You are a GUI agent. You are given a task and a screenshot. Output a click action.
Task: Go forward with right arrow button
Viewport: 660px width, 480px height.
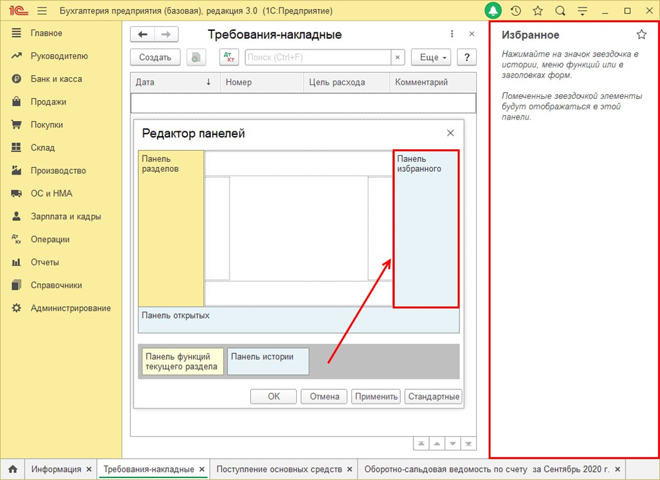(x=166, y=34)
